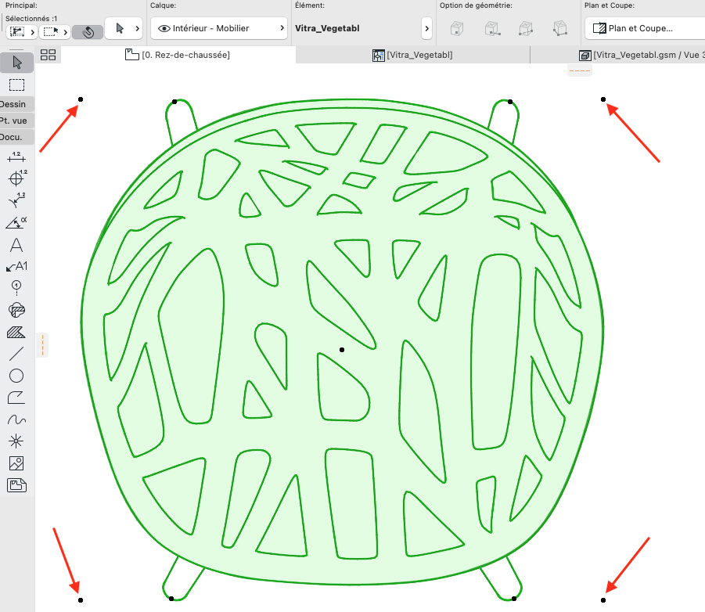Screen dimensions: 705x612
Task: Open the Intérieur - Mobilier layer dropdown
Action: coord(219,28)
